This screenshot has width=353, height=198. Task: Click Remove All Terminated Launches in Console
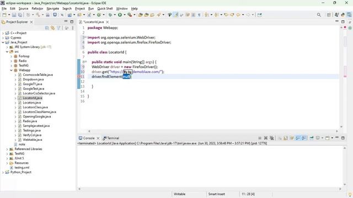(x=272, y=138)
